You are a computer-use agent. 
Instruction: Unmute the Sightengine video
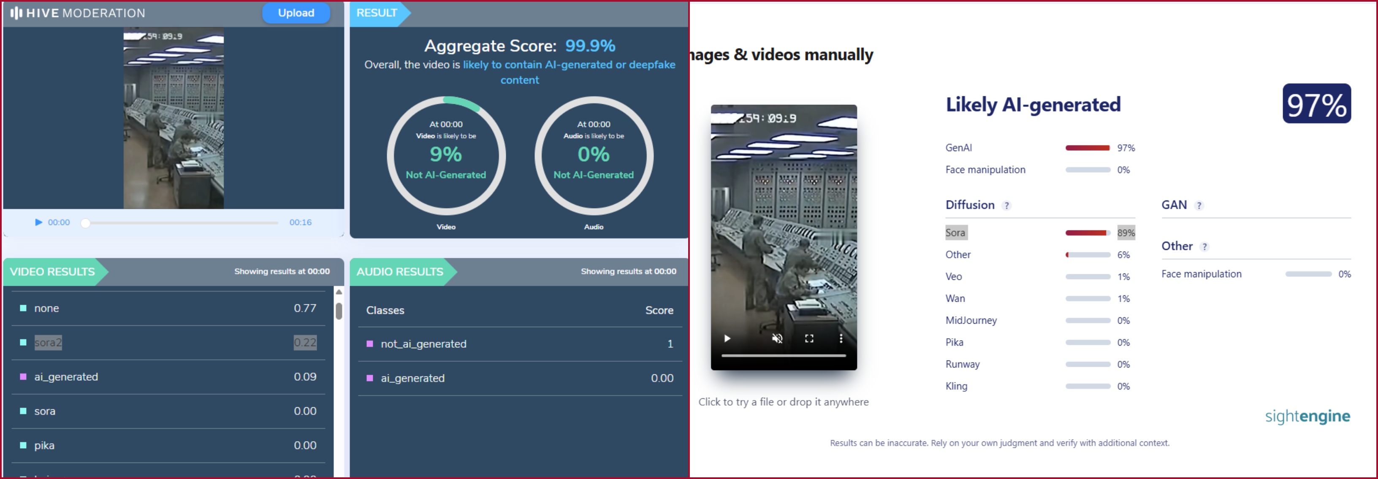pos(777,338)
